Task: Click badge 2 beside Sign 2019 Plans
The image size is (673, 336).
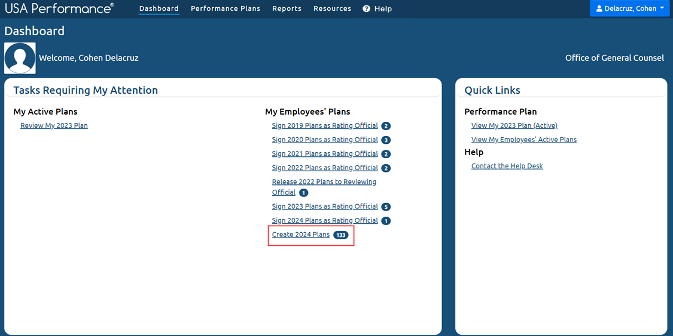Action: pos(386,126)
